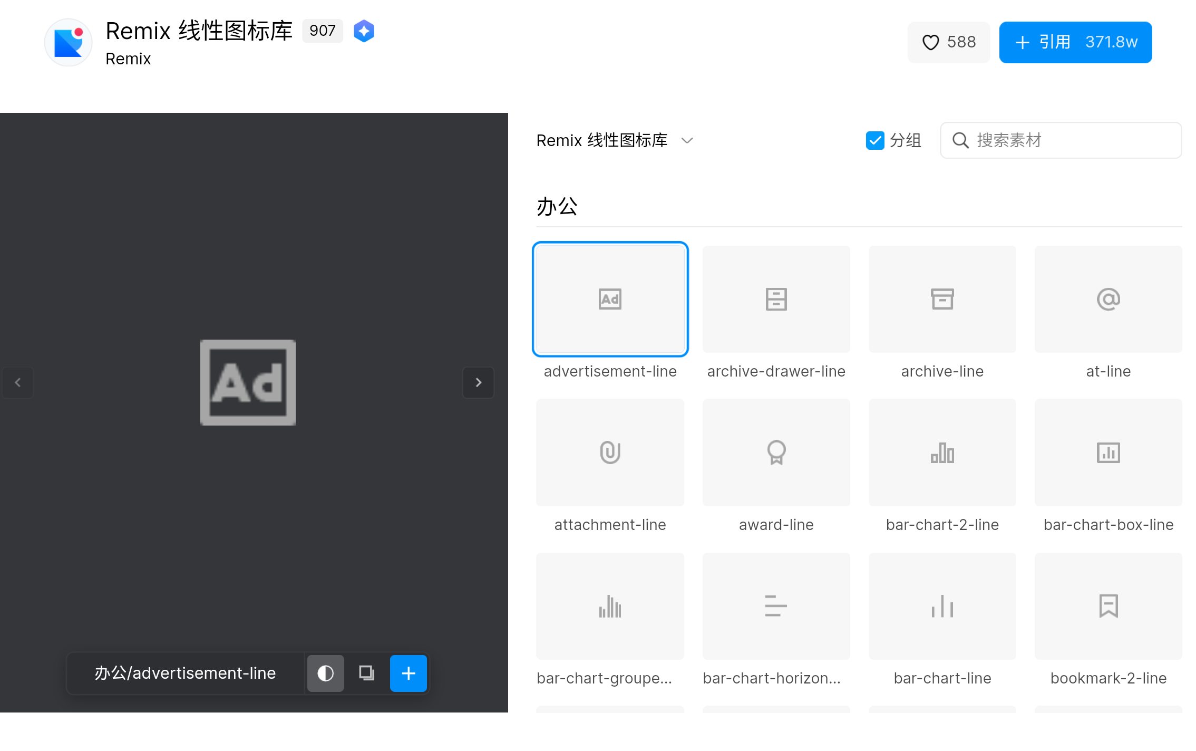The width and height of the screenshot is (1196, 751).
Task: Select the bar-chart-horizontal icon
Action: click(x=776, y=606)
